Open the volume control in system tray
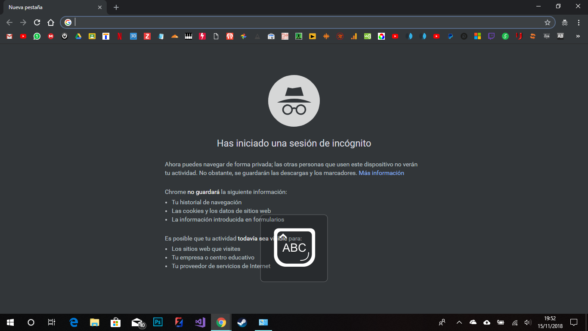The width and height of the screenshot is (588, 331). pyautogui.click(x=528, y=322)
